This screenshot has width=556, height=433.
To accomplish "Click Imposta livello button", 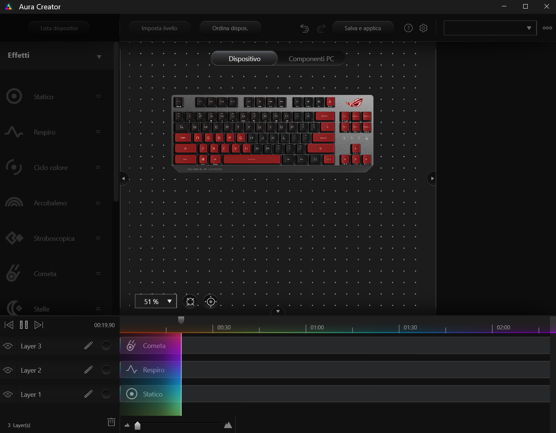I will coord(159,28).
